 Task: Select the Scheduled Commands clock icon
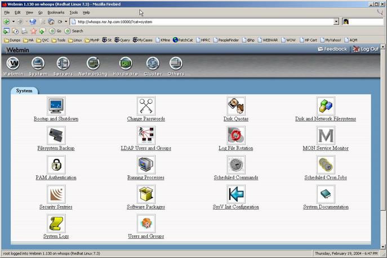(x=235, y=164)
